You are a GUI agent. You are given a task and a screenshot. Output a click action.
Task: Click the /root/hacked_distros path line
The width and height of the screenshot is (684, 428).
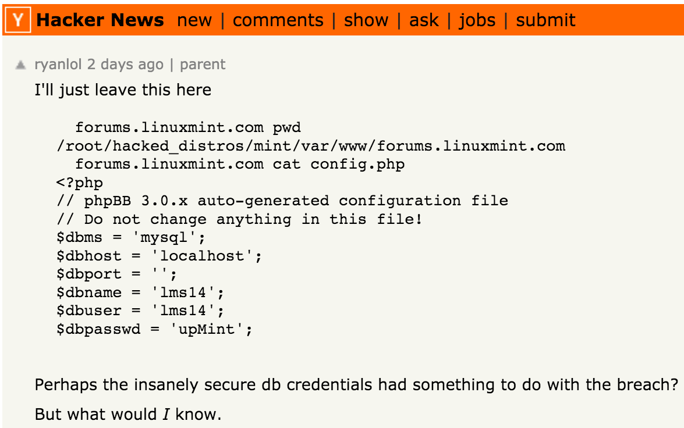pos(311,145)
